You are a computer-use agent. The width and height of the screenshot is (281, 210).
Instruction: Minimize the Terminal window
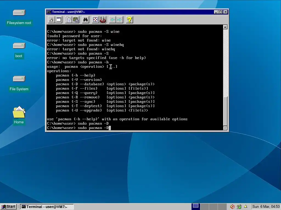tap(216, 12)
